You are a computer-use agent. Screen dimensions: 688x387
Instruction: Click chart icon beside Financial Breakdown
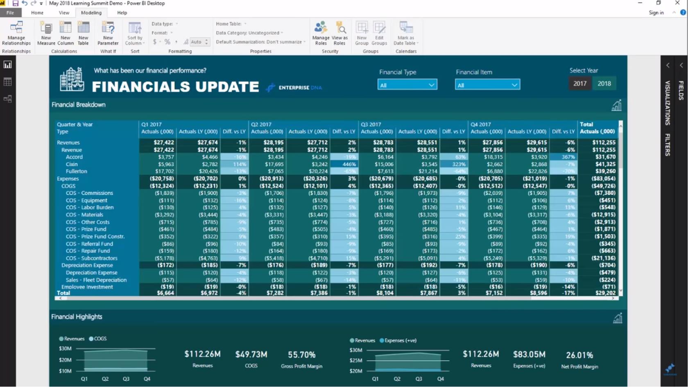[616, 106]
